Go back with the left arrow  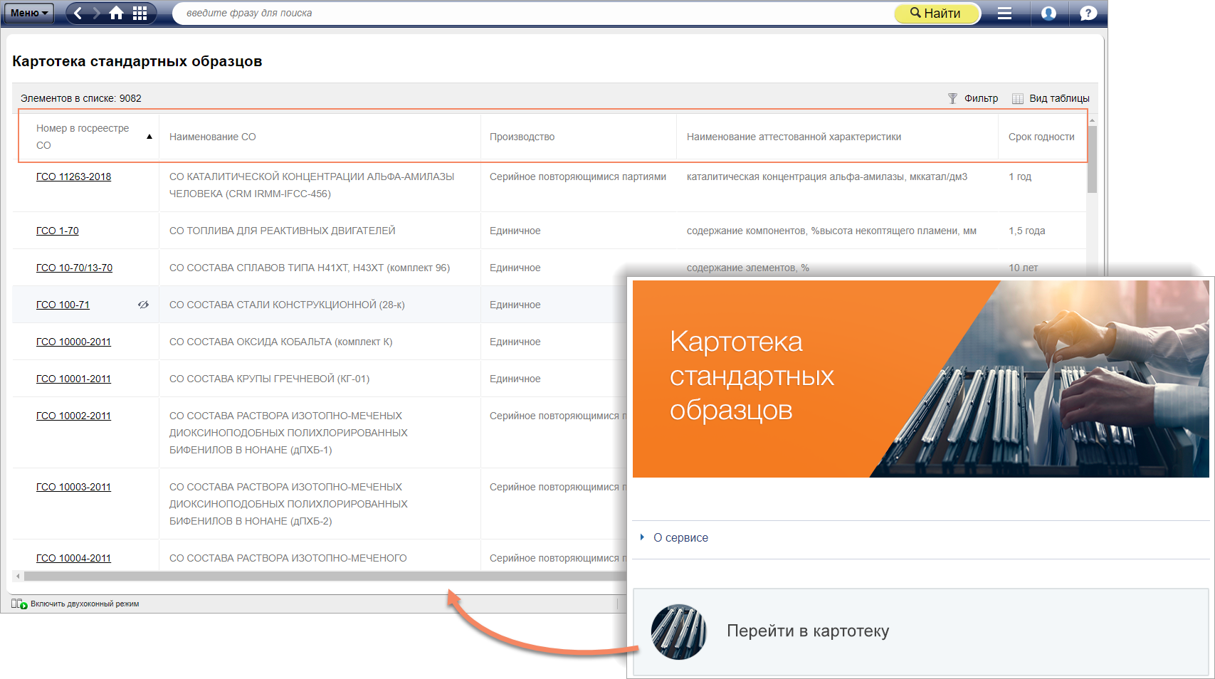click(x=78, y=13)
